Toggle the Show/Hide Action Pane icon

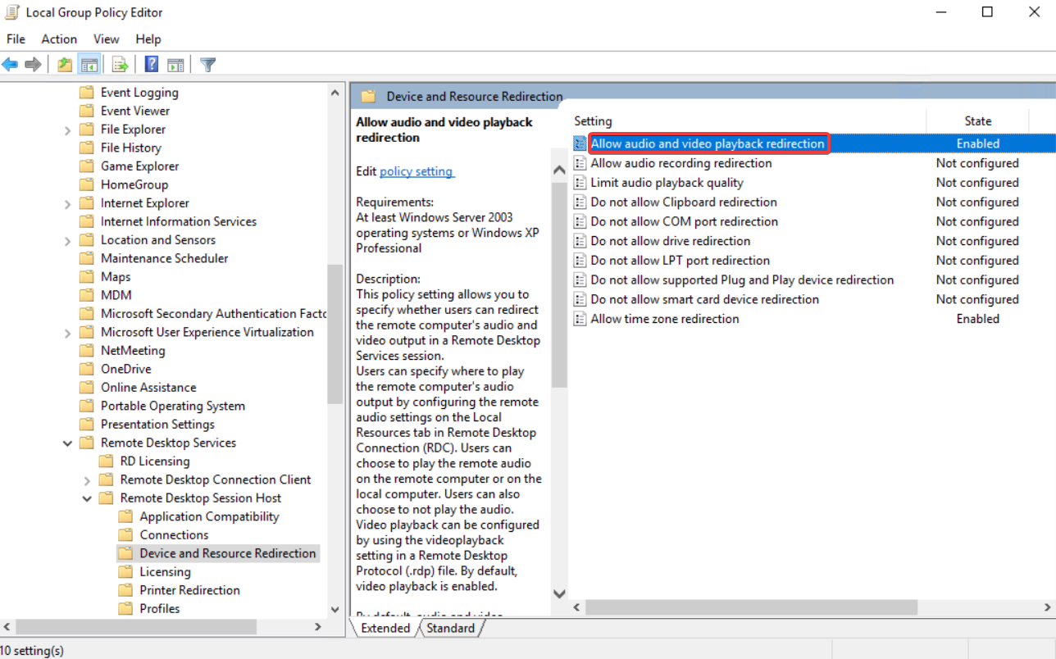coord(175,64)
